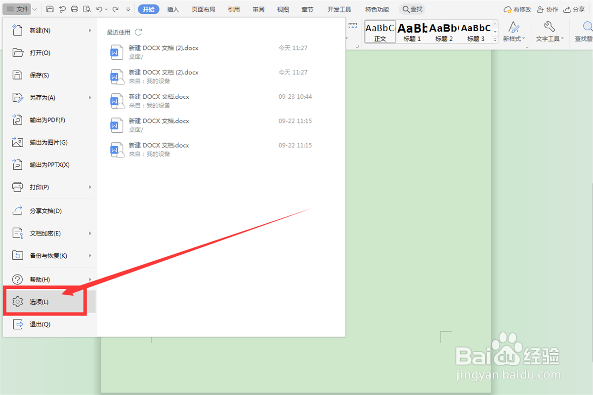Open the 新样式 dropdown
The width and height of the screenshot is (593, 395).
point(514,32)
